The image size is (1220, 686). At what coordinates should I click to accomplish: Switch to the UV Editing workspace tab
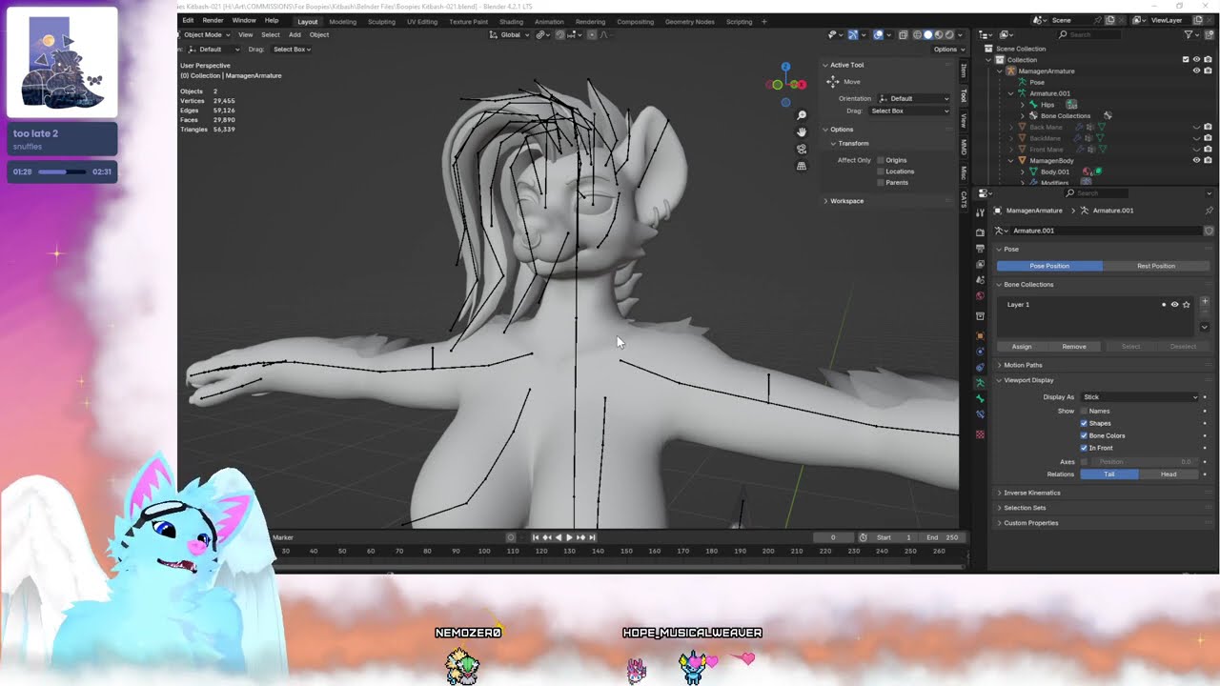point(422,21)
